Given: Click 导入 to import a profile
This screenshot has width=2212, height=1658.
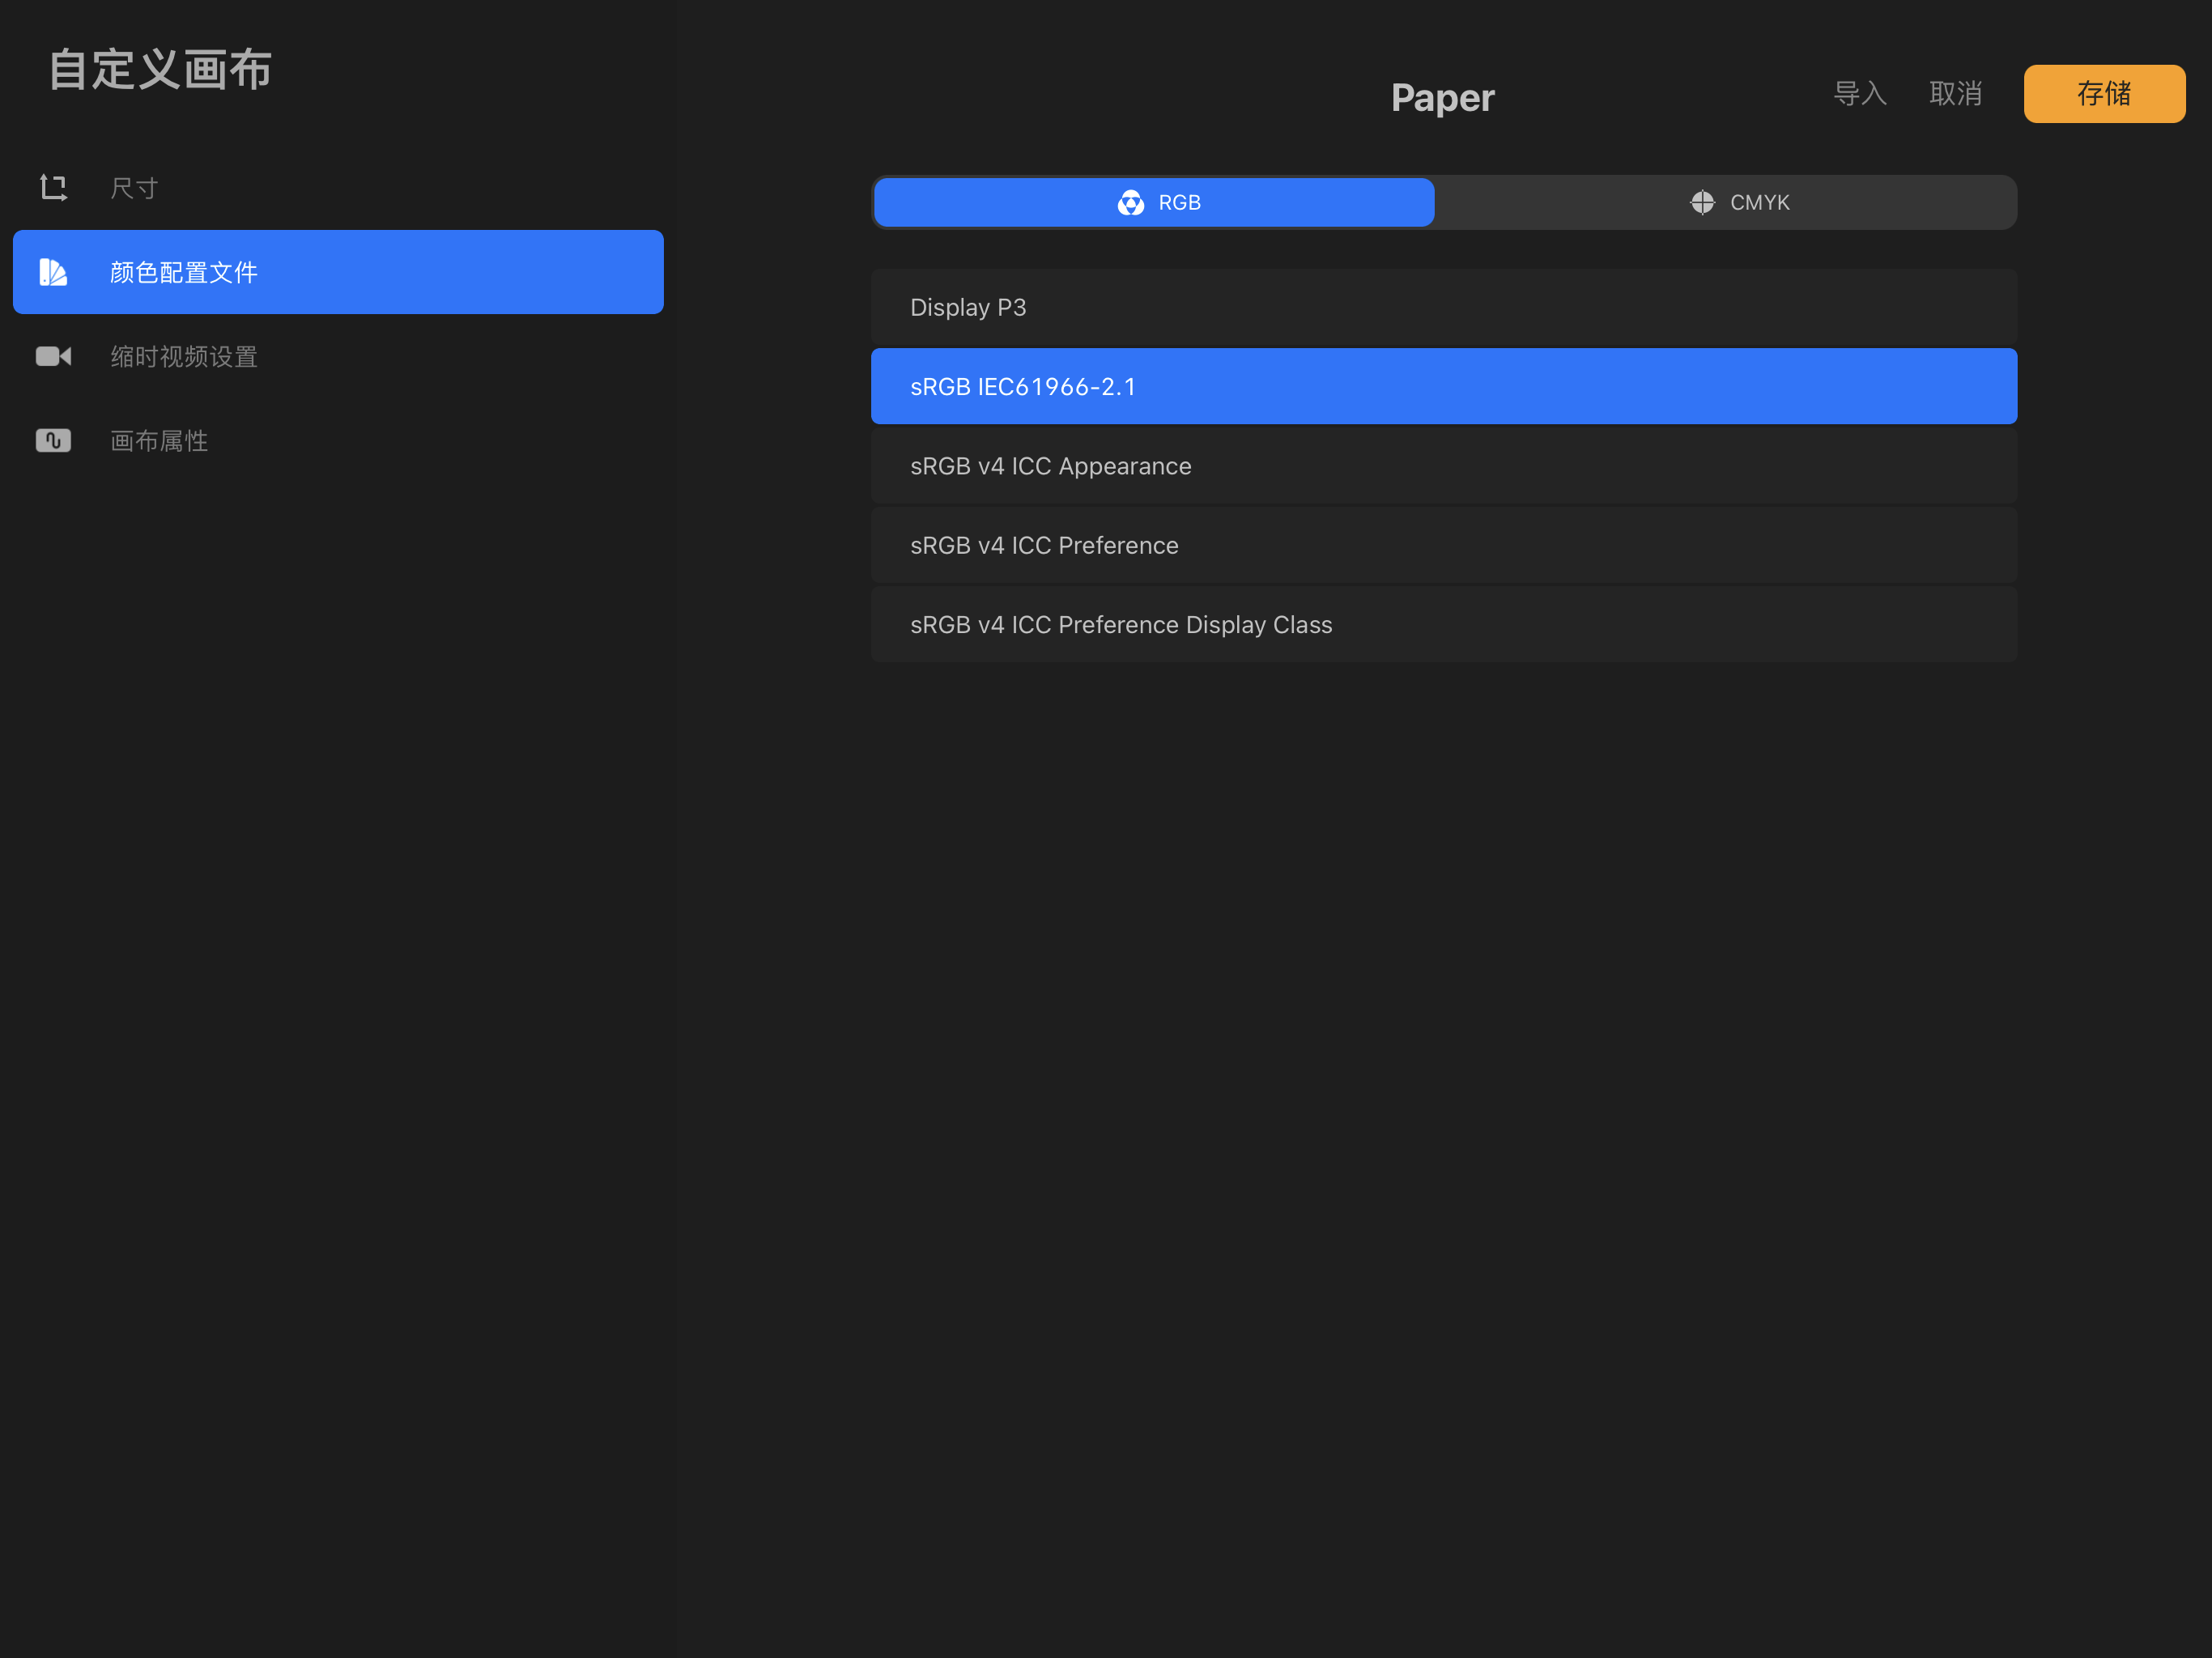Looking at the screenshot, I should click(x=1859, y=94).
